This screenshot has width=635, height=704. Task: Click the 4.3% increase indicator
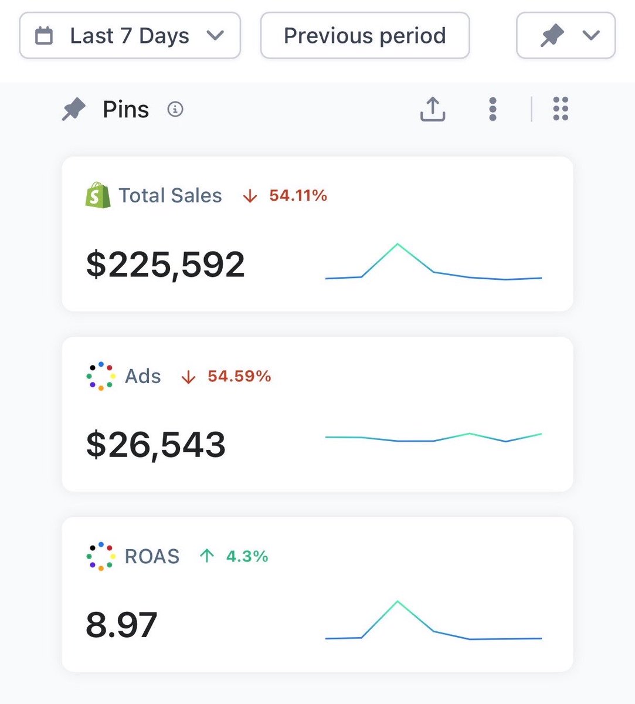click(233, 556)
